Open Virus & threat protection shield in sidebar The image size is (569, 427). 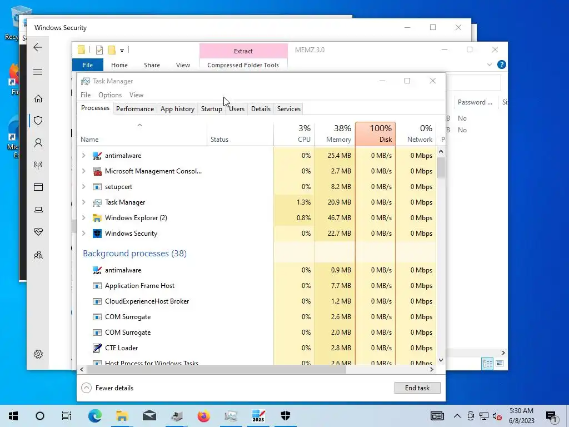(38, 121)
